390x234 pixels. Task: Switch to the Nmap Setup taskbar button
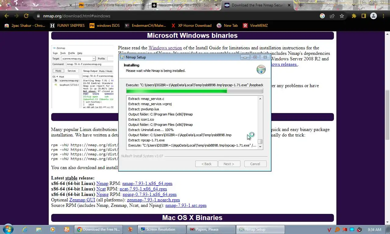261,229
